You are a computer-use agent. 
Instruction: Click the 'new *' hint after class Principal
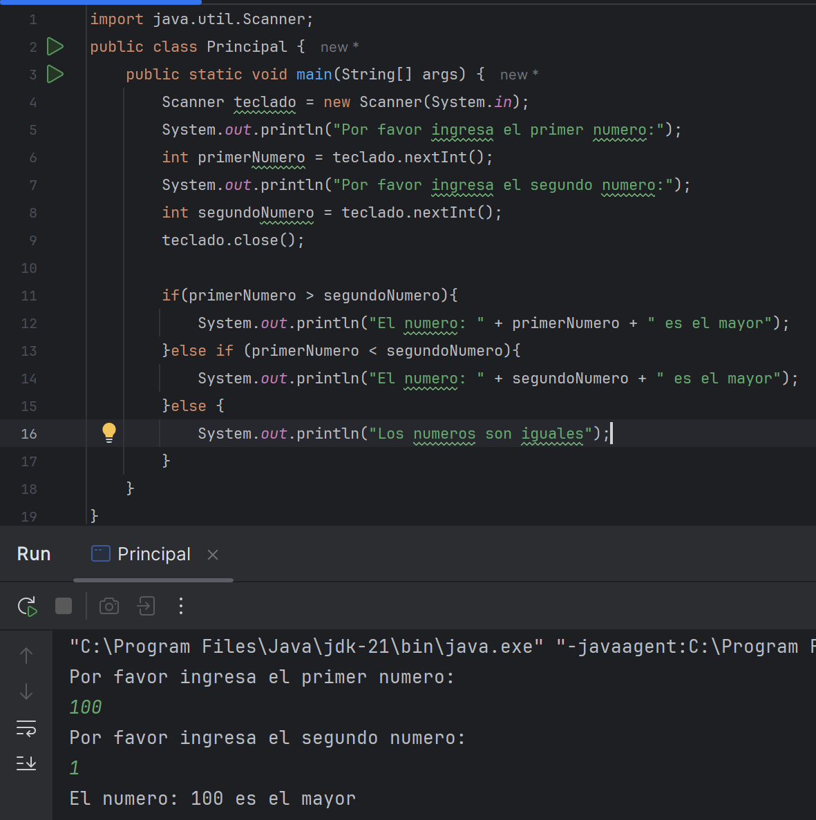click(x=339, y=47)
